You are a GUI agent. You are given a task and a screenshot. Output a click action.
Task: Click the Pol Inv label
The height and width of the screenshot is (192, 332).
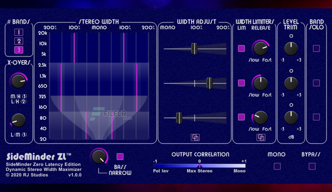161,171
